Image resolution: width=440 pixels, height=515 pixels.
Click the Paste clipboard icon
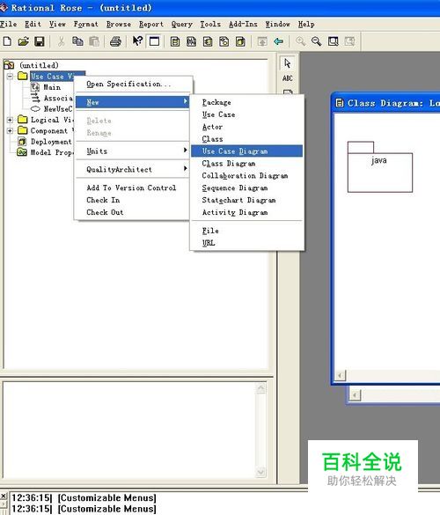click(x=94, y=41)
